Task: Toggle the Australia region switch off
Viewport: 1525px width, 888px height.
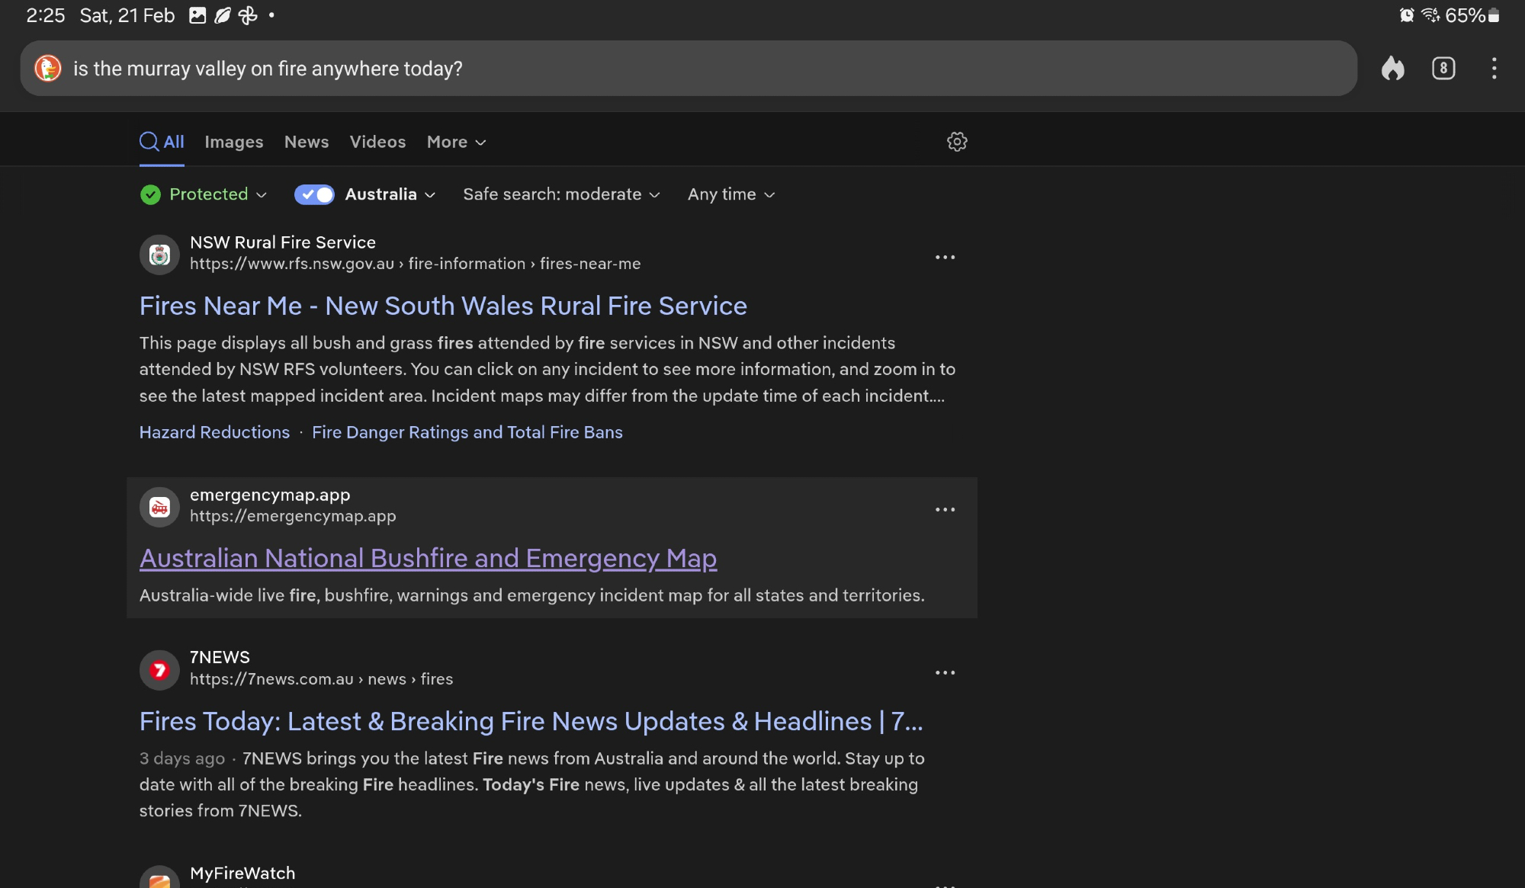Action: point(314,194)
